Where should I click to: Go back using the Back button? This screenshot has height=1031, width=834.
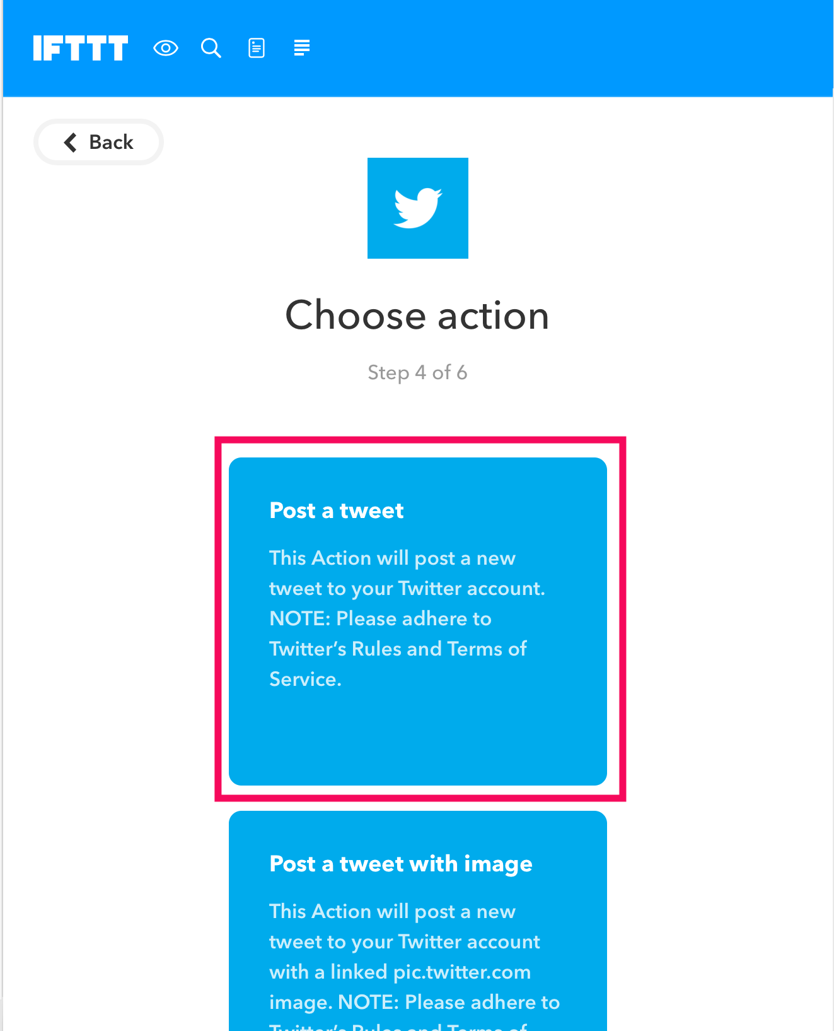coord(98,142)
